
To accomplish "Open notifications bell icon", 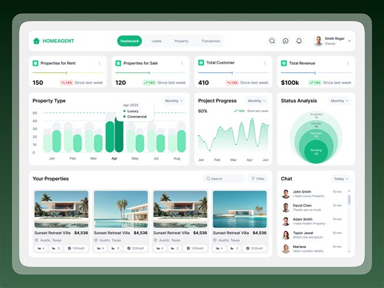I will tap(299, 41).
